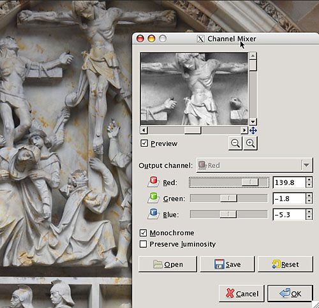Click the X11 icon in title bar
Screen dimensions: 319x308
coord(200,39)
